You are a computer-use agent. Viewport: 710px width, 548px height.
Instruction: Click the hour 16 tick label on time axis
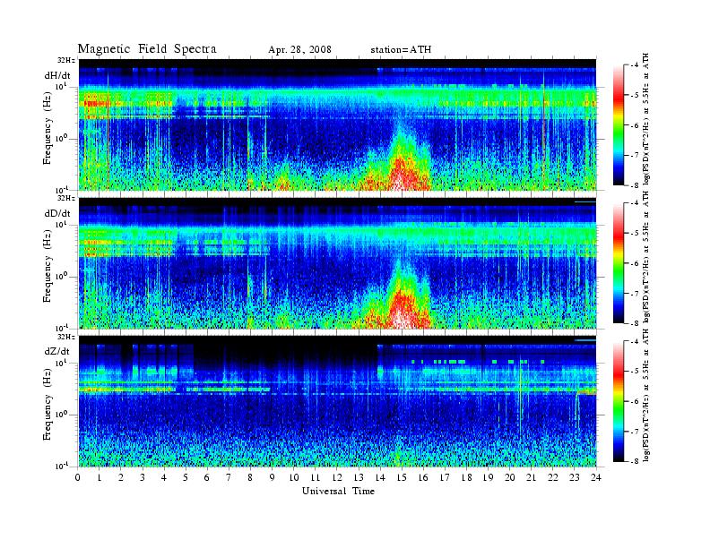(423, 477)
